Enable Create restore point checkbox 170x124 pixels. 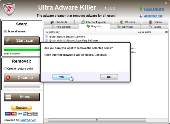click(5, 68)
